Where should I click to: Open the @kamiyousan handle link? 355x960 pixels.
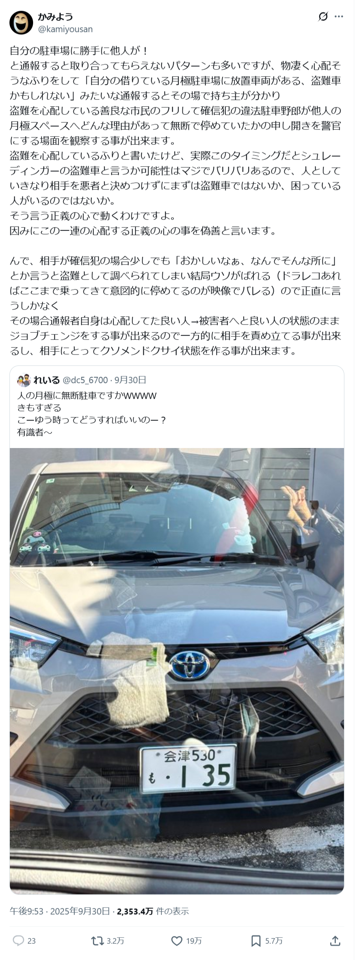pyautogui.click(x=65, y=29)
